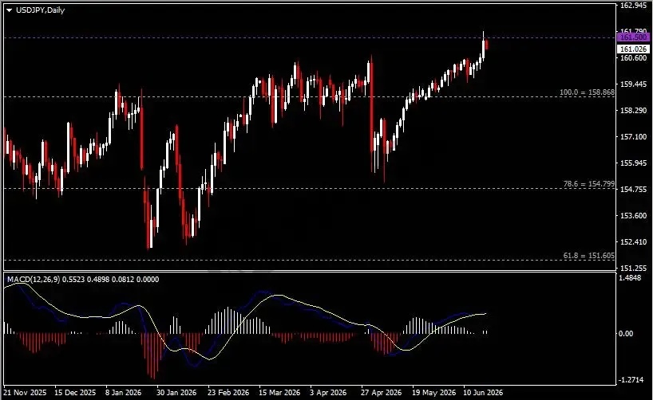Click the MACD(12,26,9) indicator label

pos(34,280)
